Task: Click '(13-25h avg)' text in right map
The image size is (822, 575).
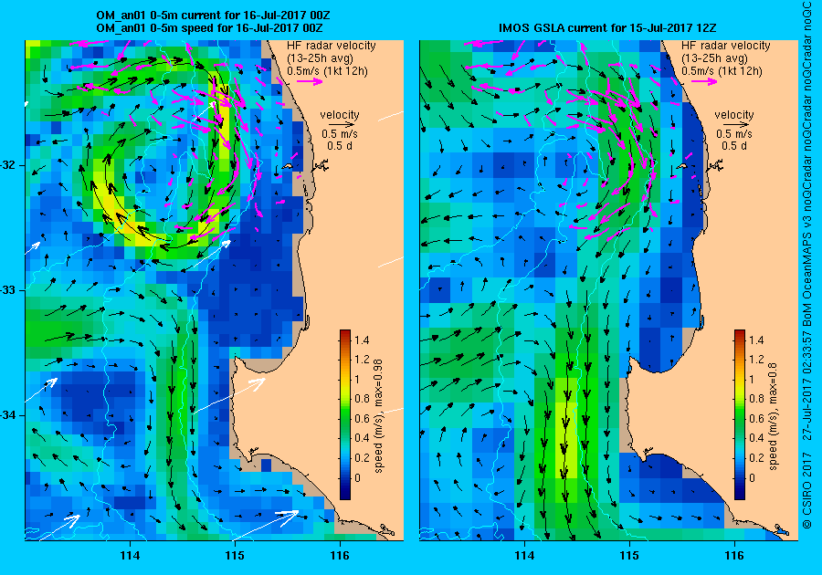Action: [714, 58]
